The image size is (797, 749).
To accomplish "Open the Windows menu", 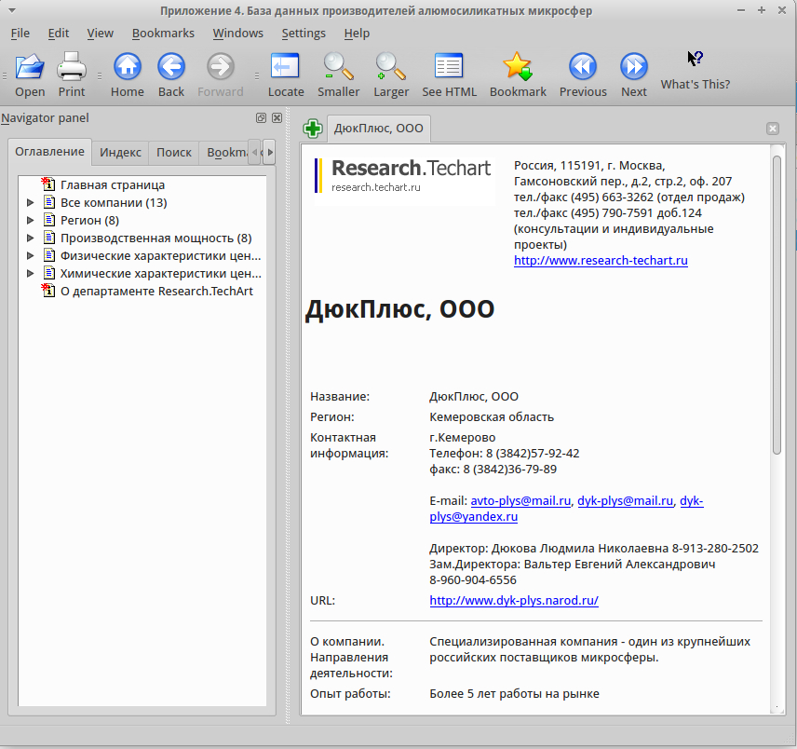I will pyautogui.click(x=237, y=33).
